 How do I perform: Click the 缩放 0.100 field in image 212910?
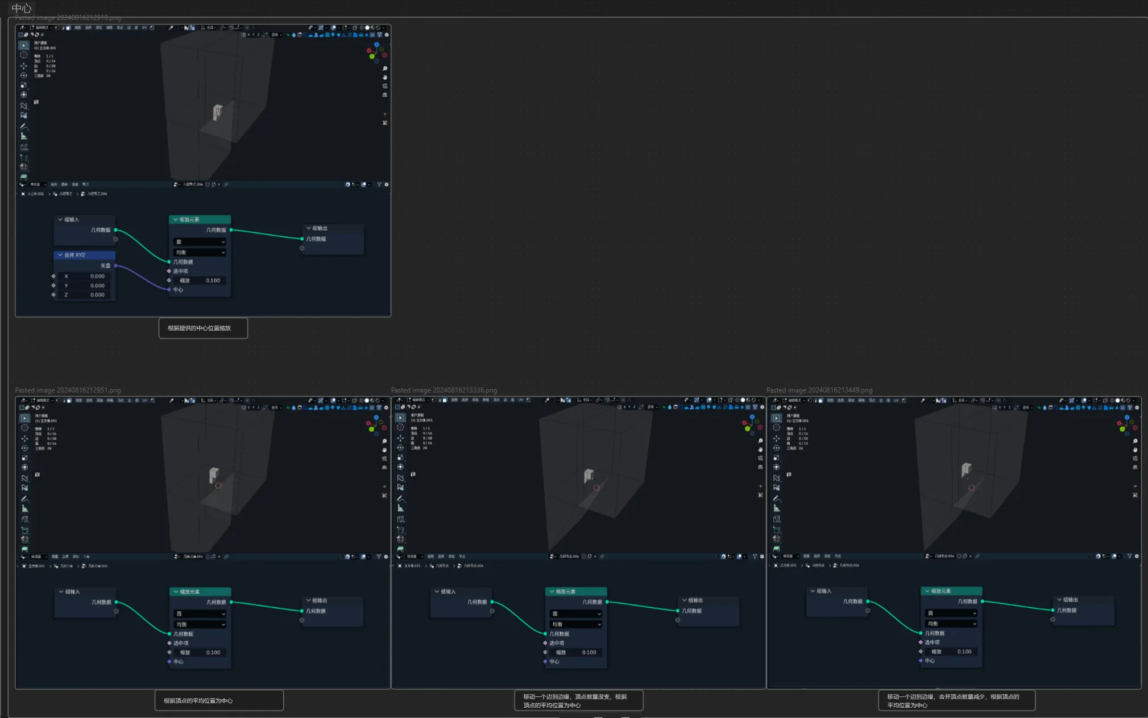[x=200, y=281]
